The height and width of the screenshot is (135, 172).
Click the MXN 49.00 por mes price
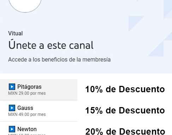click(x=27, y=115)
